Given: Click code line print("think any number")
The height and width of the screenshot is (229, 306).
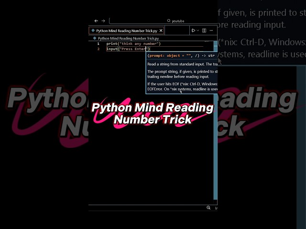Looking at the screenshot, I should [133, 44].
